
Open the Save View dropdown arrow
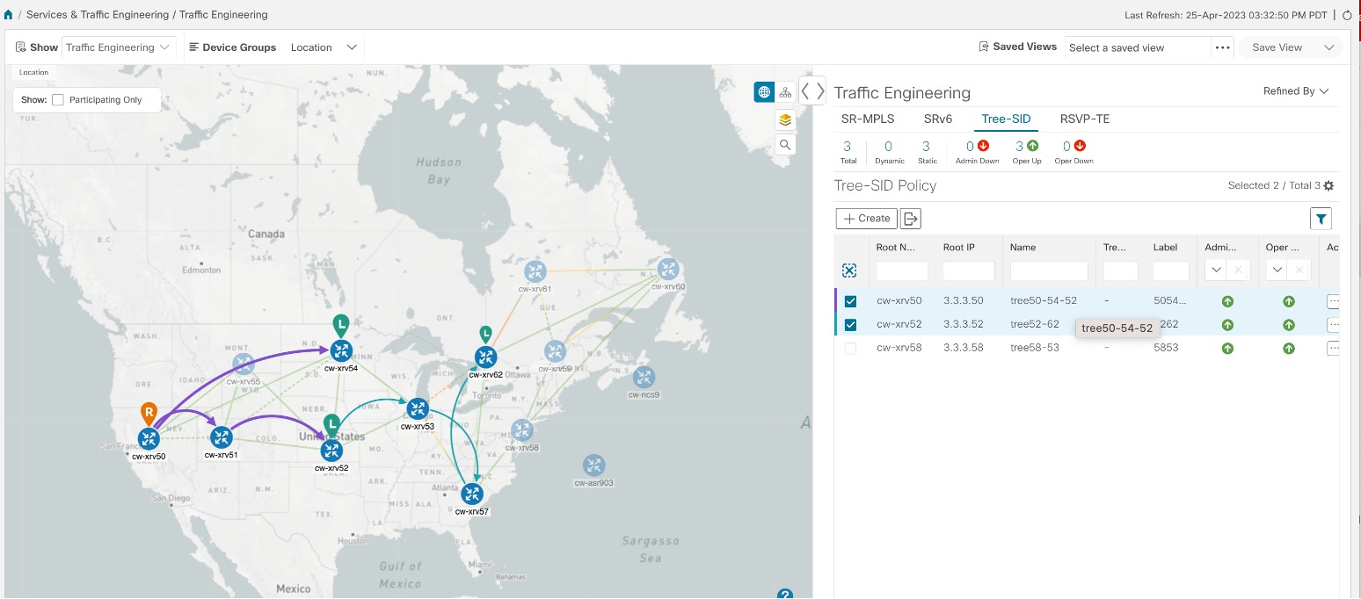(1329, 47)
